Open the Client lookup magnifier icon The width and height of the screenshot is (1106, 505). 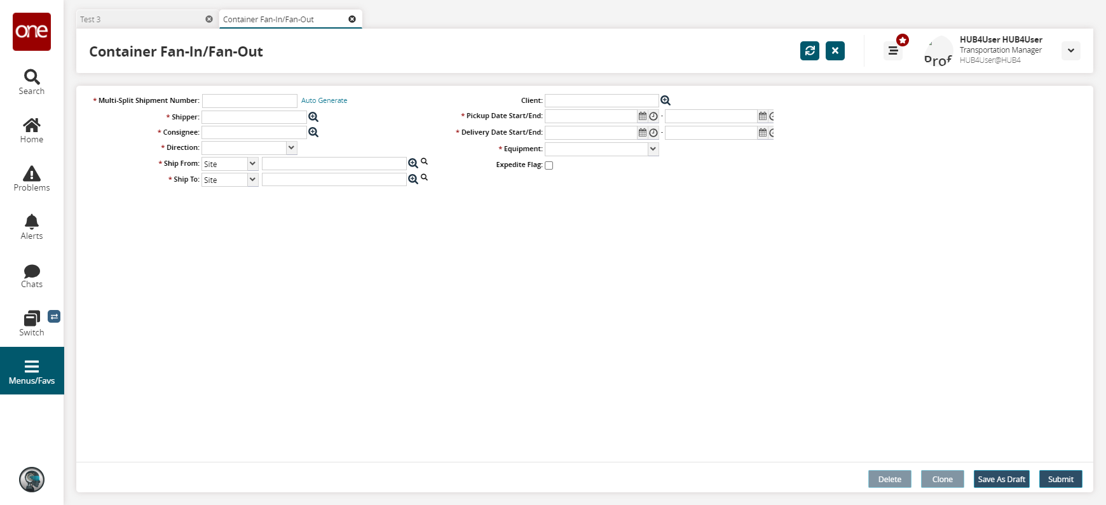click(x=666, y=100)
